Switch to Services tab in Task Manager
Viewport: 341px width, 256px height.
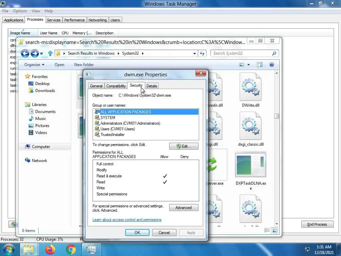point(54,20)
